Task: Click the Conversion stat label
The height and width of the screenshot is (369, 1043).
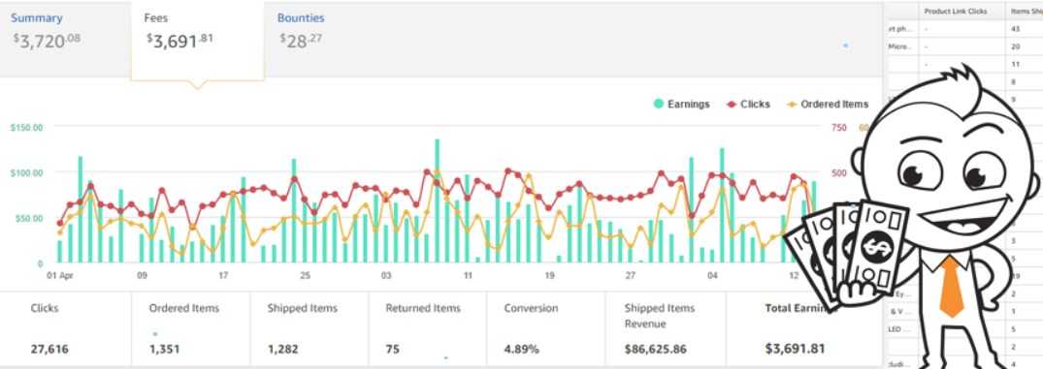Action: 531,308
